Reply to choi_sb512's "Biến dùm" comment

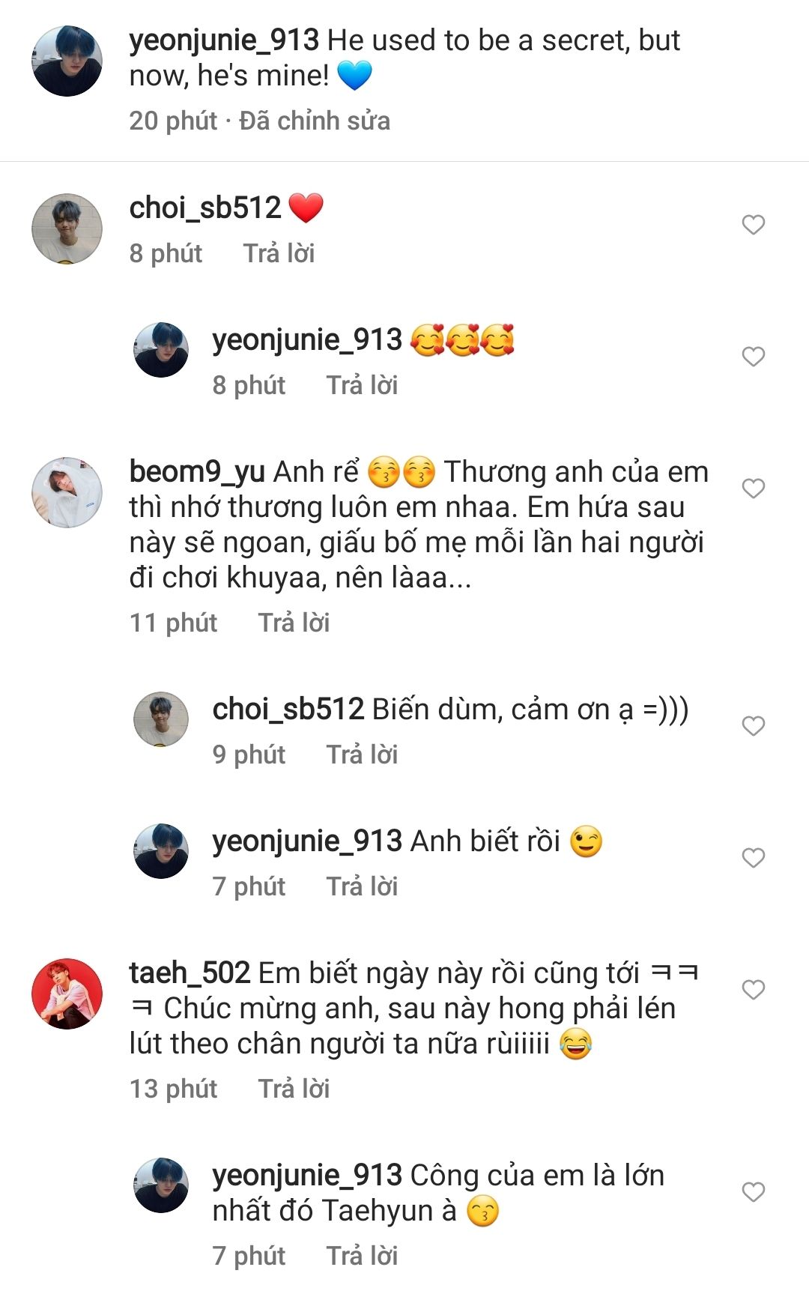[362, 755]
